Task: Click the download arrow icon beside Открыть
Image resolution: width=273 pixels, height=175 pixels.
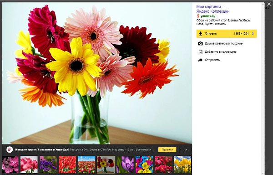Action: pos(201,34)
